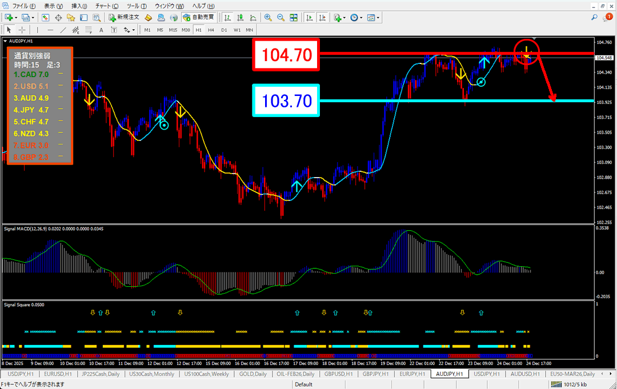Image resolution: width=617 pixels, height=389 pixels.
Task: Pick the horizontal line tool
Action: coord(50,30)
